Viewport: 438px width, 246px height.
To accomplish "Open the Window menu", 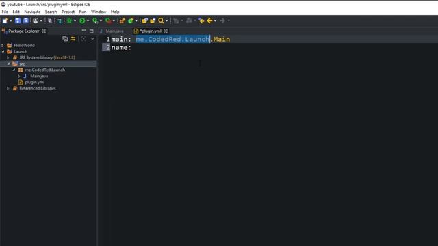I will [x=99, y=12].
